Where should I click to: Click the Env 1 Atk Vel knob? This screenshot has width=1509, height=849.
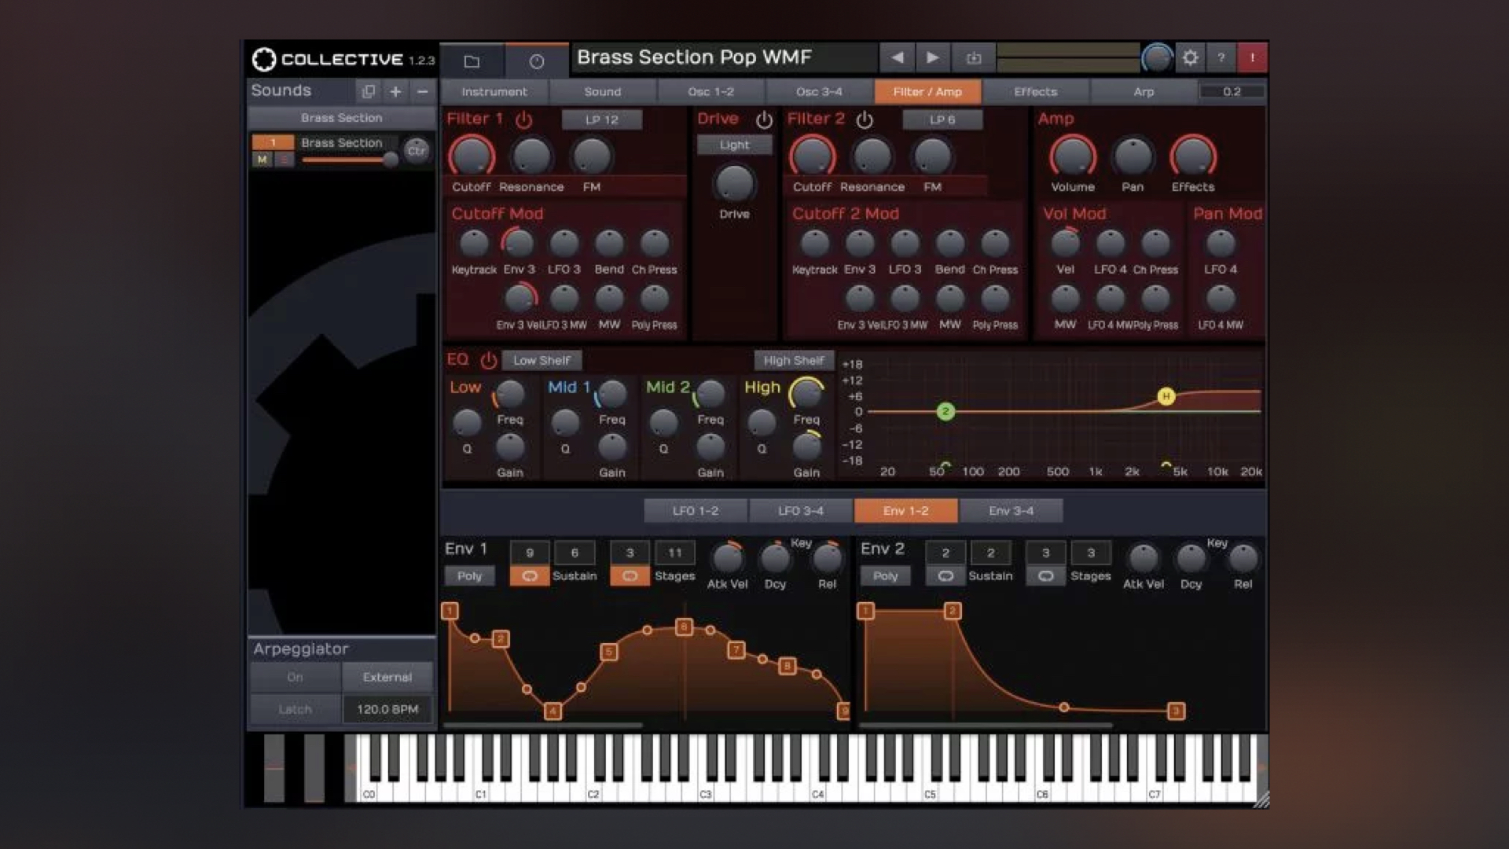point(728,558)
